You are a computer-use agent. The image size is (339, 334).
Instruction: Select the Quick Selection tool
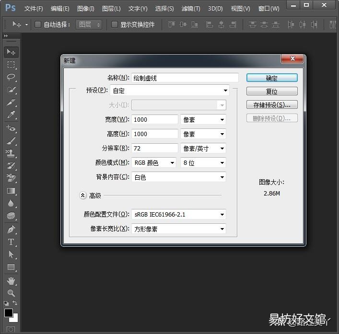pyautogui.click(x=11, y=90)
